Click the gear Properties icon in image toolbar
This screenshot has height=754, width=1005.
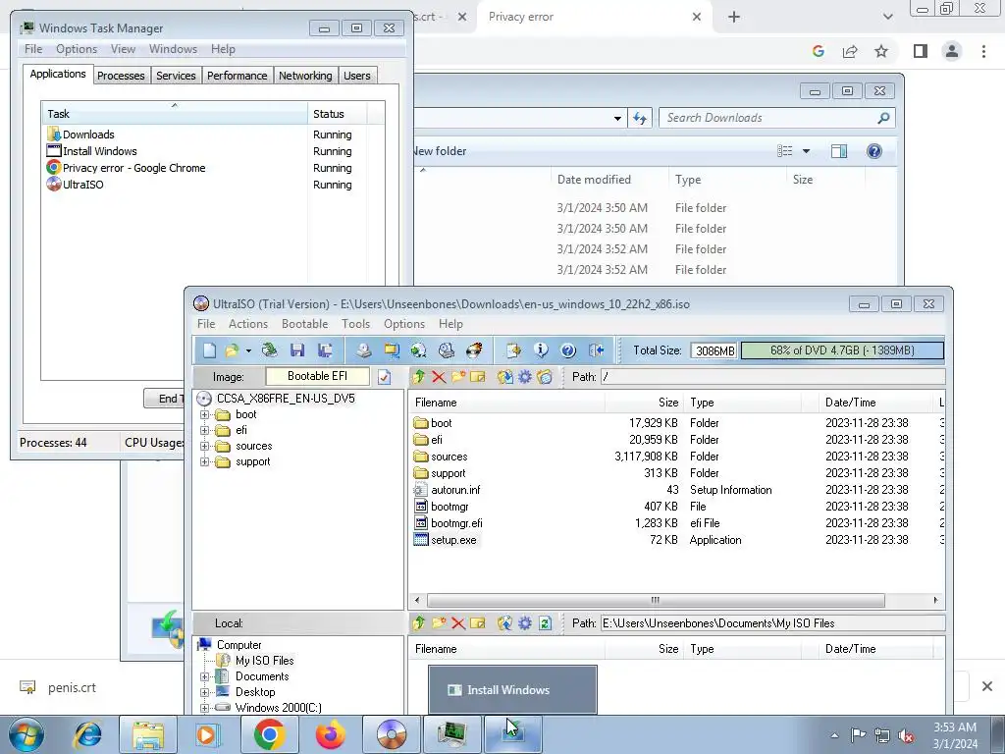tap(524, 377)
